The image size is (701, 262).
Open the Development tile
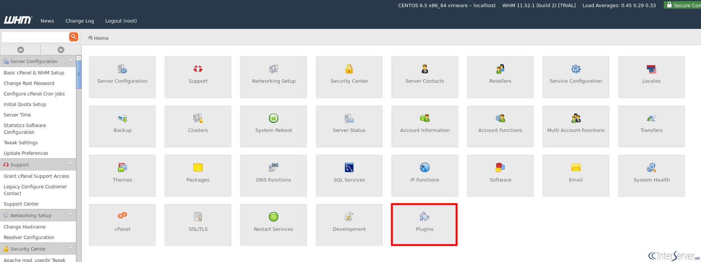[349, 225]
